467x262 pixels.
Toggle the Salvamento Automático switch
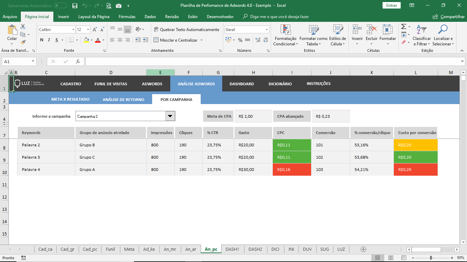61,5
